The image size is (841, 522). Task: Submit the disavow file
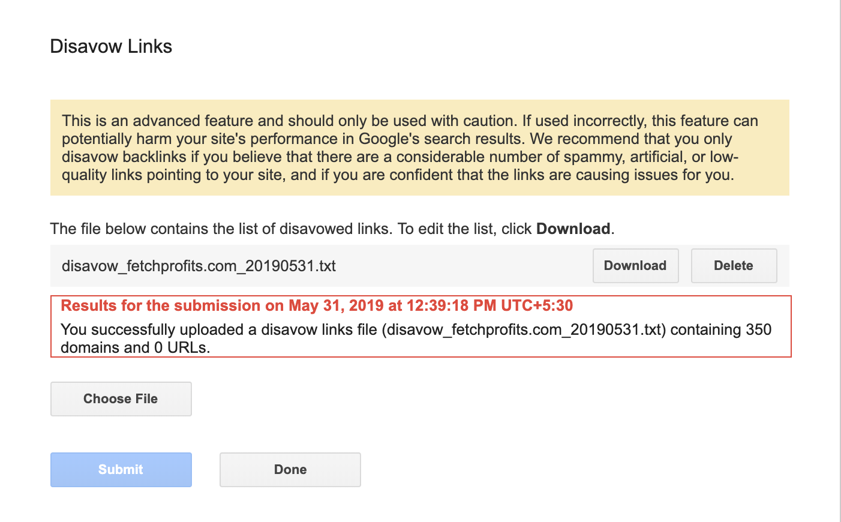click(x=121, y=470)
